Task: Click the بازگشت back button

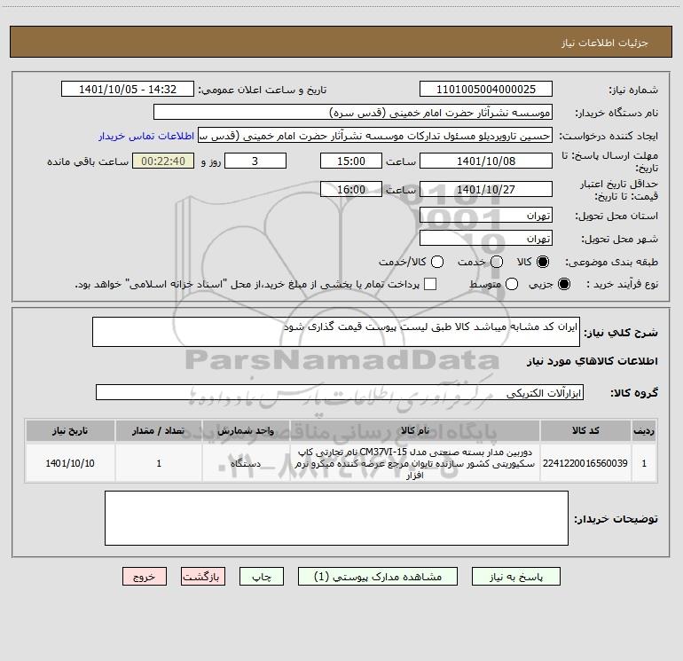Action: [x=203, y=577]
